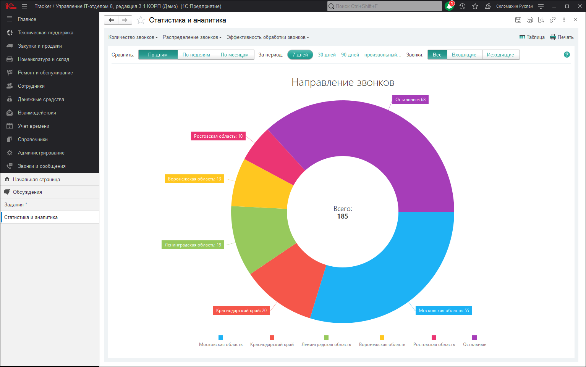Click the save diskette icon
This screenshot has height=367, width=586.
518,20
